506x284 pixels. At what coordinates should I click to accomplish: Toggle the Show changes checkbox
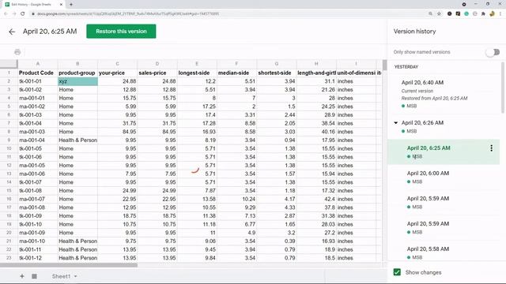coord(397,272)
